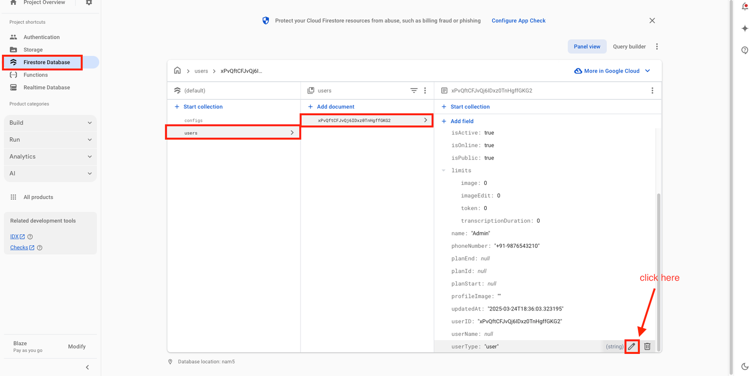Switch to Query builder tab
Image resolution: width=756 pixels, height=376 pixels.
pyautogui.click(x=629, y=47)
